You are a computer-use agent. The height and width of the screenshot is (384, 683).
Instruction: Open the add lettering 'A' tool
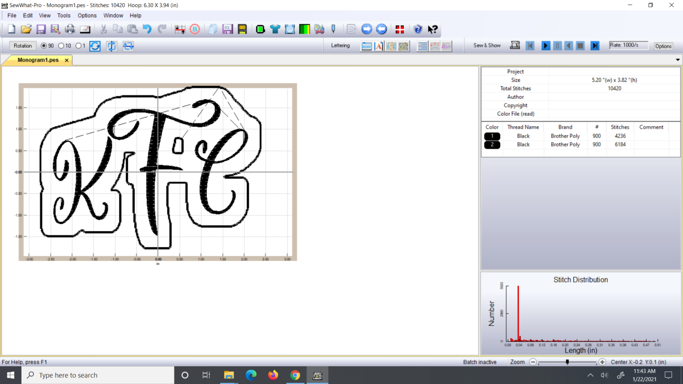[x=379, y=46]
